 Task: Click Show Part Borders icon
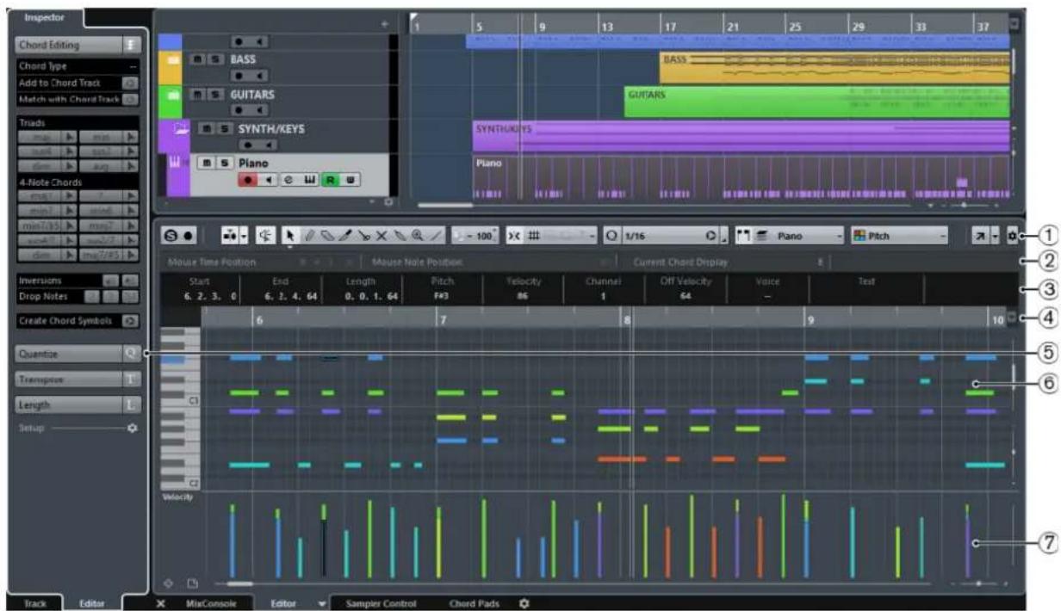tap(742, 235)
